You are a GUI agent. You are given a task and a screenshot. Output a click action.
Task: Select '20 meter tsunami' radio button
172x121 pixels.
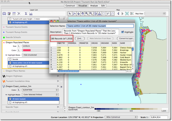point(10,99)
